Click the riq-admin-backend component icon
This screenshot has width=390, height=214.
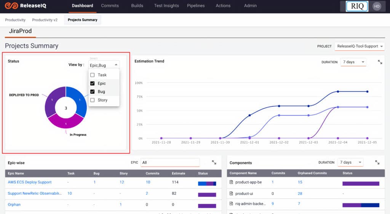pyautogui.click(x=231, y=204)
